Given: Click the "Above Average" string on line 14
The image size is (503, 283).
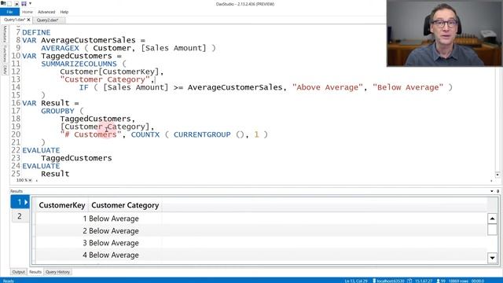Looking at the screenshot, I should point(328,87).
